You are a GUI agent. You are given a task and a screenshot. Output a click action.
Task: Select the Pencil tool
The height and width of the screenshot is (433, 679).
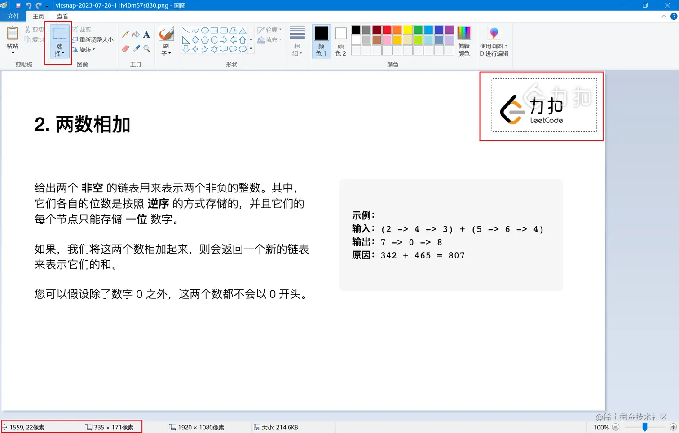(x=125, y=35)
